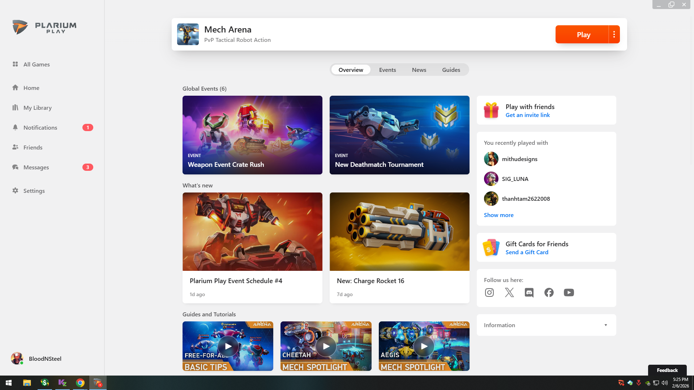Image resolution: width=694 pixels, height=390 pixels.
Task: Open Messages in the sidebar
Action: [x=36, y=167]
